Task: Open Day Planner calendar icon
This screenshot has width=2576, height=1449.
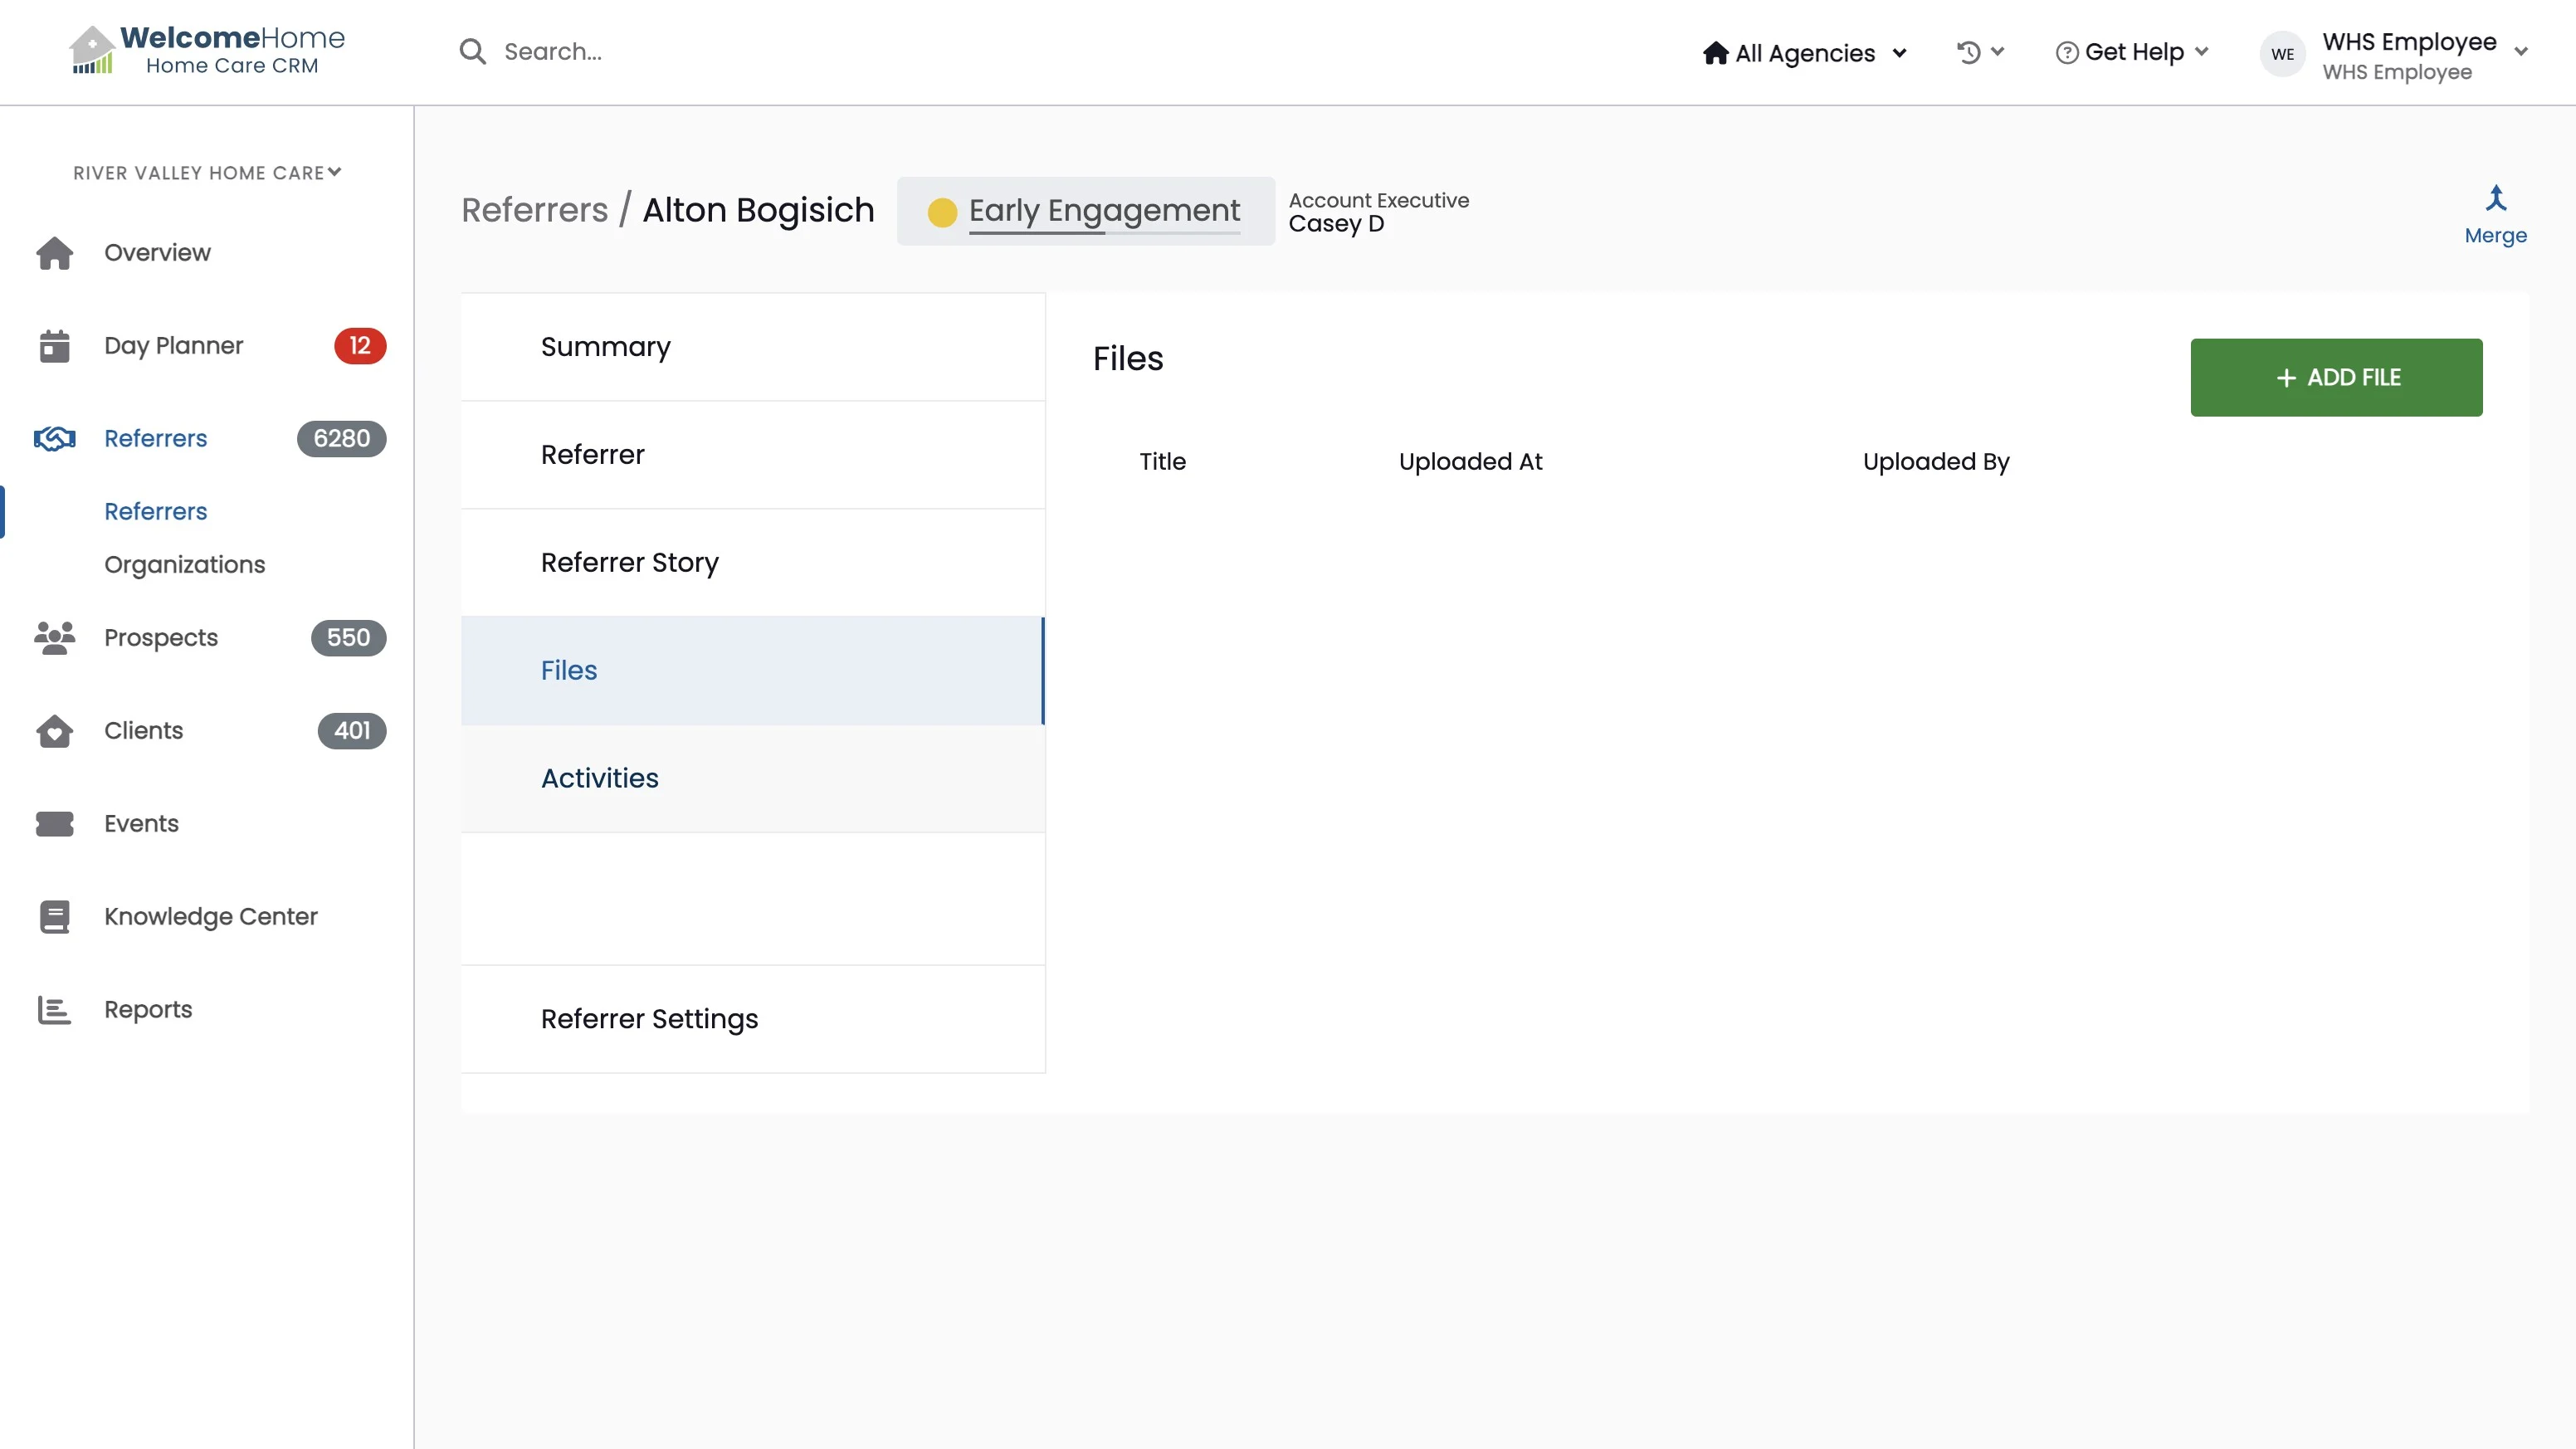Action: click(54, 346)
